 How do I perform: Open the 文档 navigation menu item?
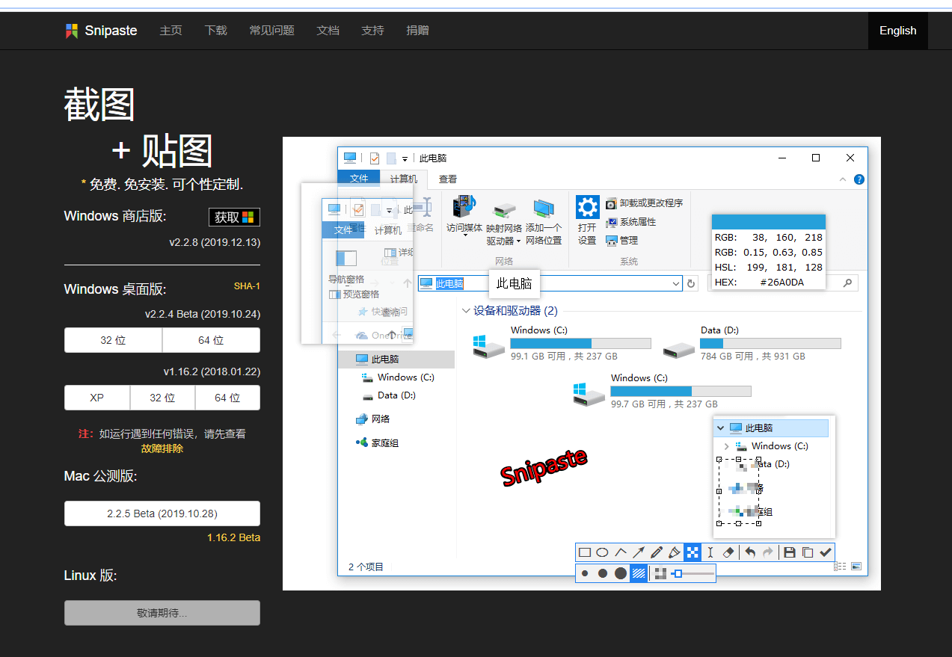(x=328, y=31)
